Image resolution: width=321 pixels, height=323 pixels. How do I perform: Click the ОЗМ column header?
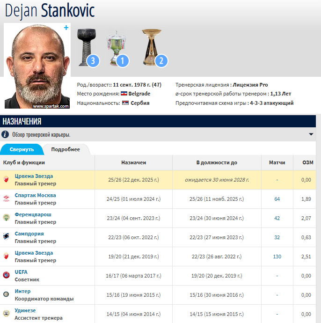click(x=308, y=162)
